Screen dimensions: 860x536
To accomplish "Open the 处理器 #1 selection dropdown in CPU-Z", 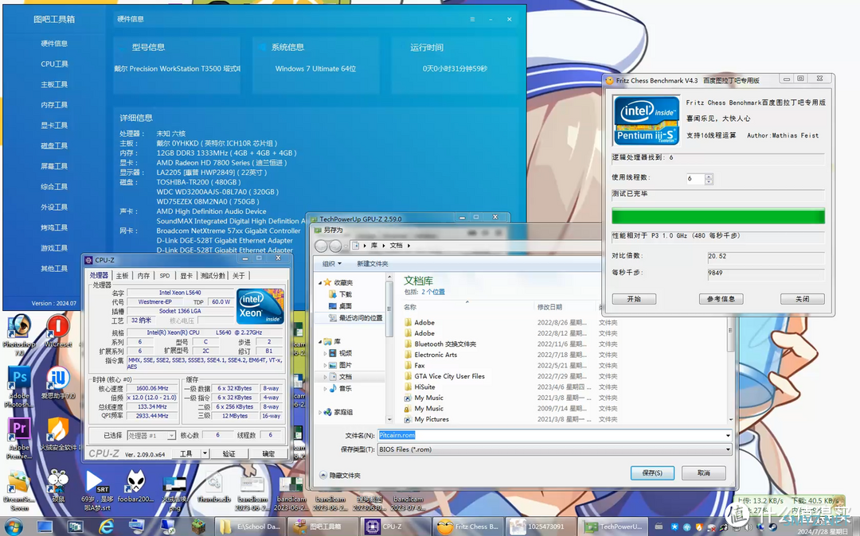I will pos(150,435).
